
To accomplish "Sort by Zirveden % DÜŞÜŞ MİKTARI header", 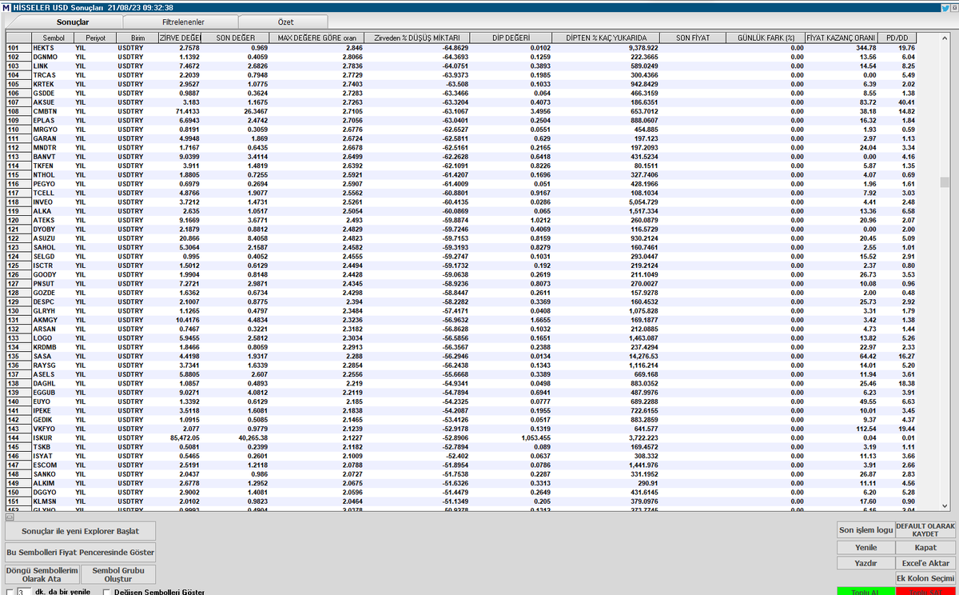I will tap(418, 38).
